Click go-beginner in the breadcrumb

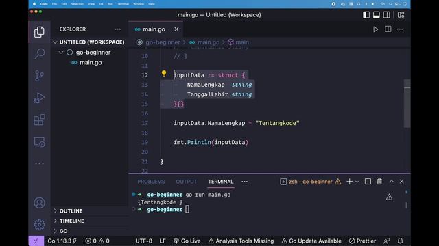(163, 42)
